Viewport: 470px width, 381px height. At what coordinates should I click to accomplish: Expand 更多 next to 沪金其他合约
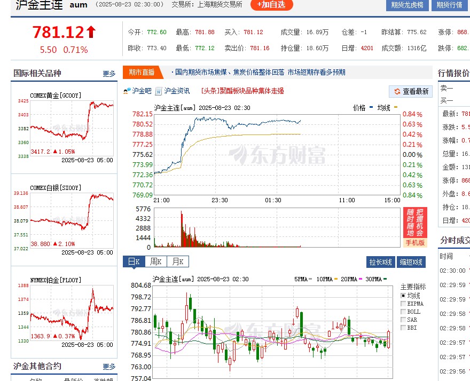point(109,367)
